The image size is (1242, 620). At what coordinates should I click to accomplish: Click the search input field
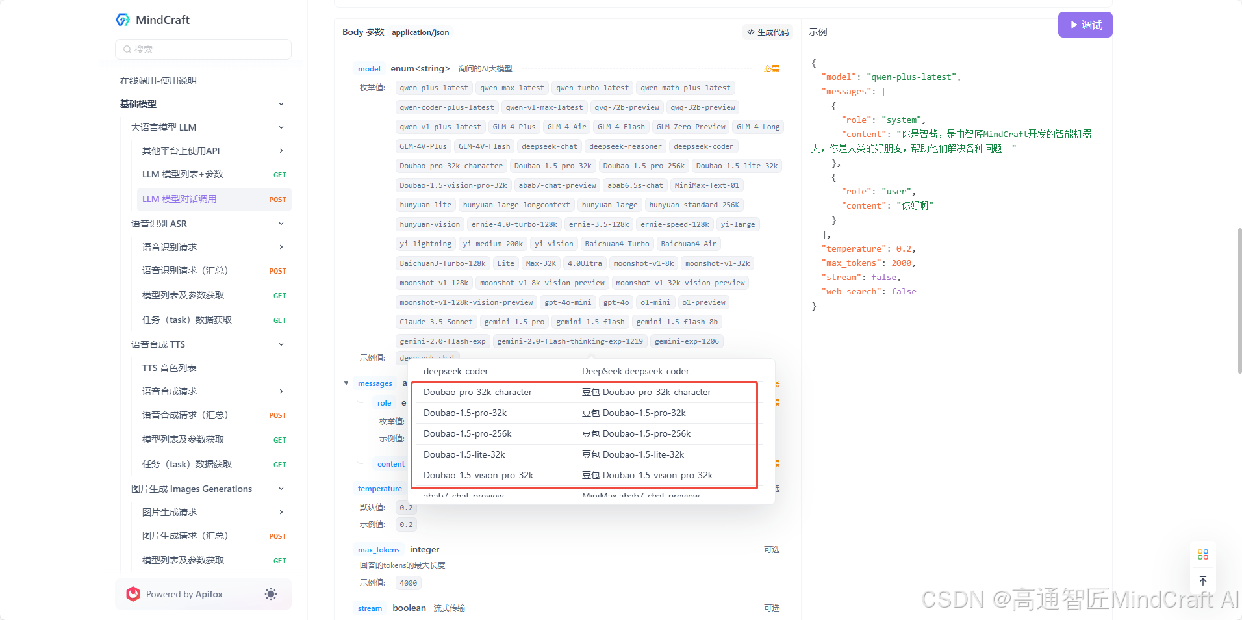[203, 49]
